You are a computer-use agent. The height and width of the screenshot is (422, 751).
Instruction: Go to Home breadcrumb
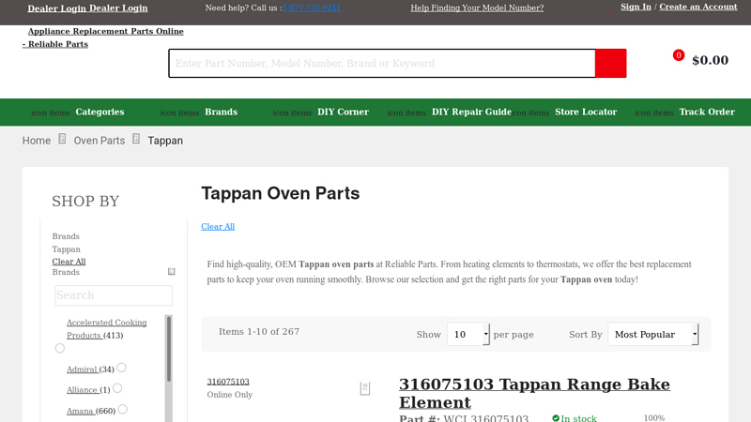click(x=37, y=141)
